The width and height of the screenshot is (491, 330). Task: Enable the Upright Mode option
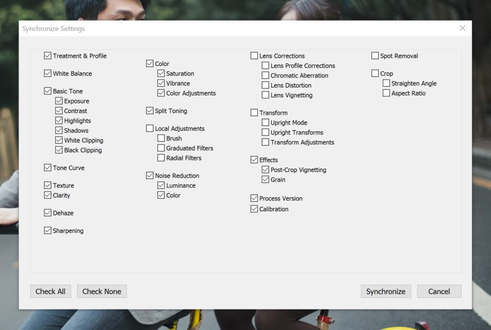click(x=265, y=122)
